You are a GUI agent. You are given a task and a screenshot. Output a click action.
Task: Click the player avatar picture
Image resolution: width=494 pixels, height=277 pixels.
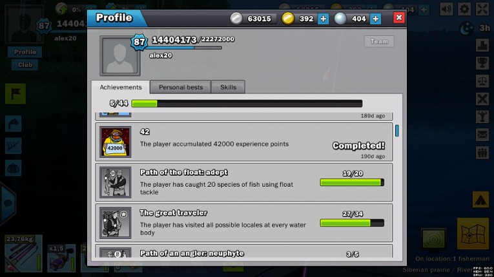[x=120, y=56]
